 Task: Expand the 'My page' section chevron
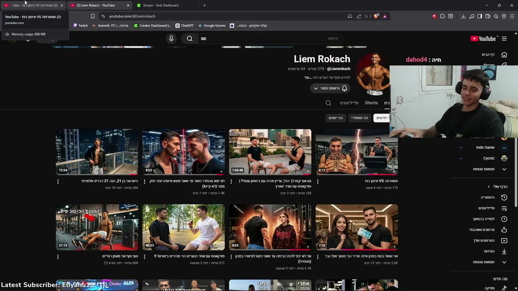[x=488, y=187]
